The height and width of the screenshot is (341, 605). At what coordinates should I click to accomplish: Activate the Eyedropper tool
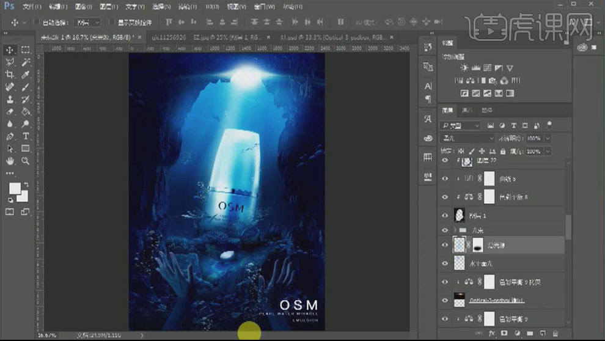pos(26,75)
